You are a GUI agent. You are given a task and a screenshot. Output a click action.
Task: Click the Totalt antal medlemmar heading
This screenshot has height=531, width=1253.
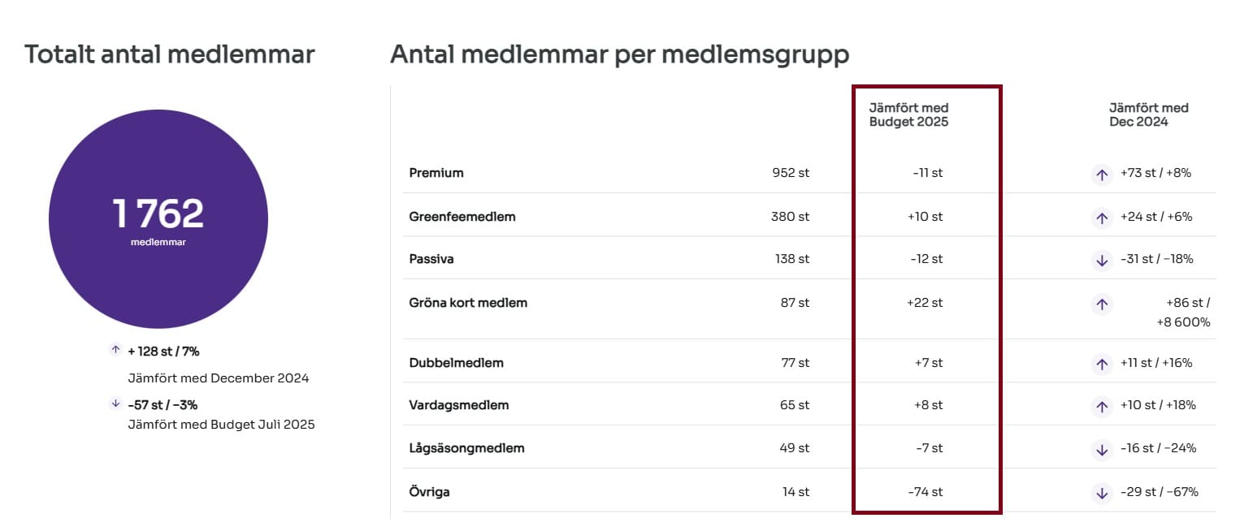coord(170,55)
